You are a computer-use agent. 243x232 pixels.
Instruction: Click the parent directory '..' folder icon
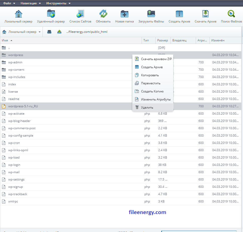tap(4, 48)
